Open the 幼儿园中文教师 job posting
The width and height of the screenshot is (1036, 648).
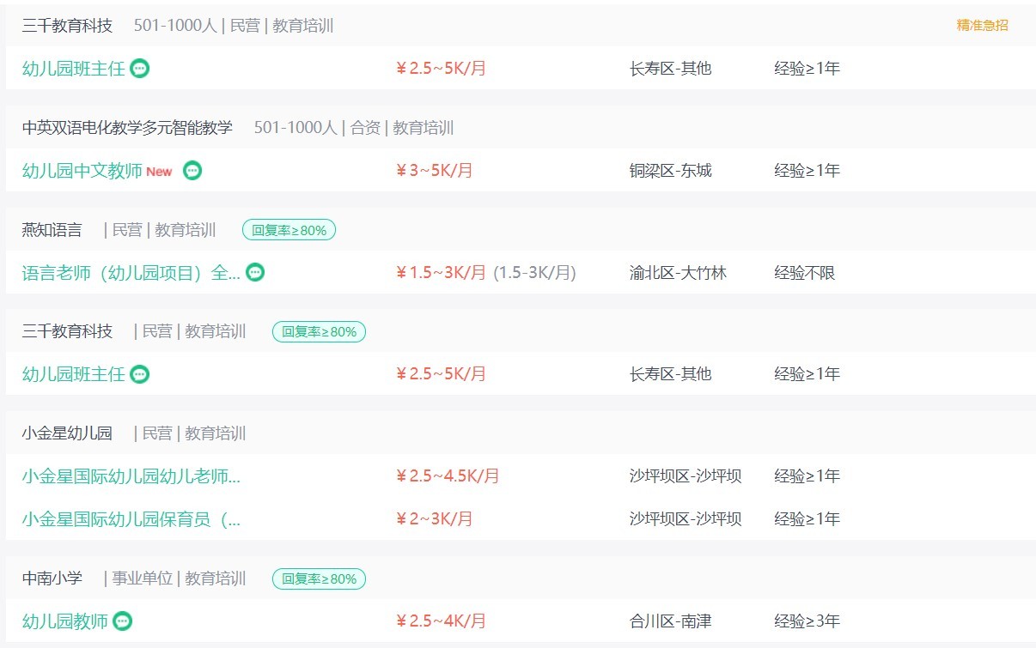[x=82, y=171]
